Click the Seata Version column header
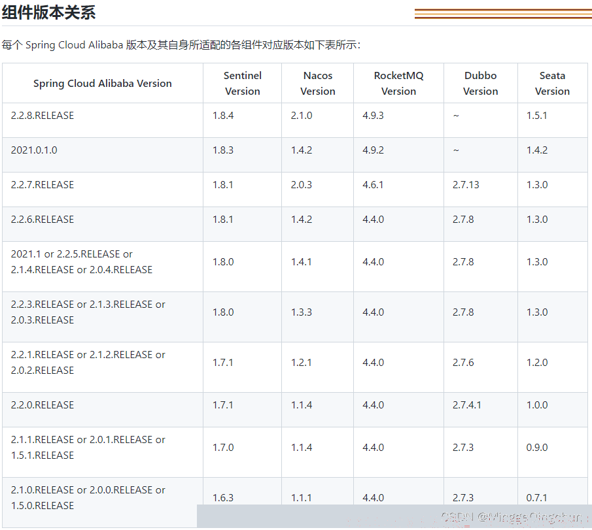 pos(552,84)
